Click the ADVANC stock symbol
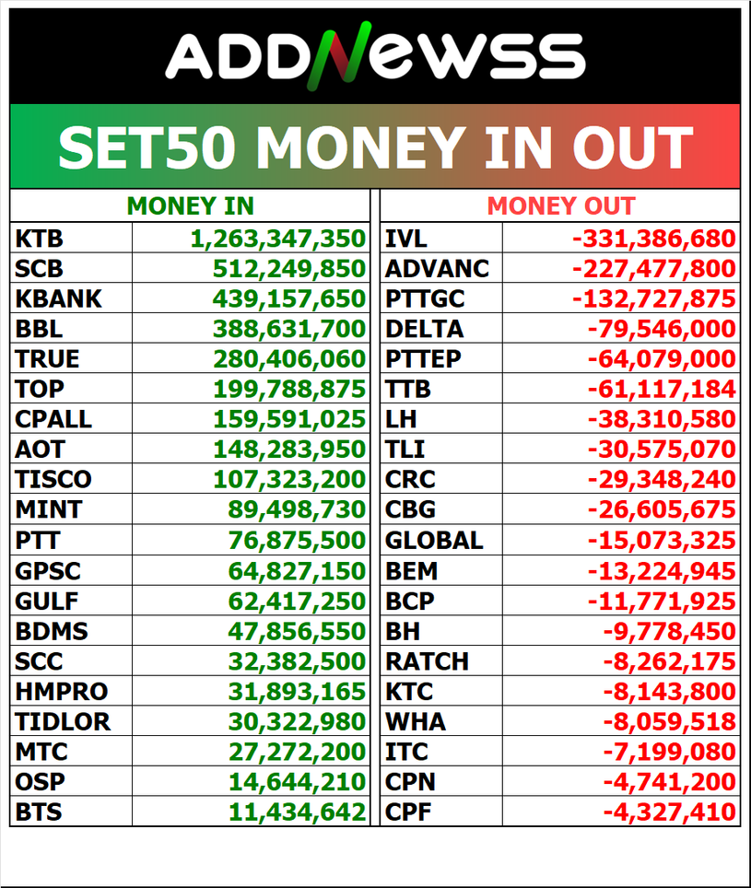Screen dimensions: 751x888 (x=437, y=269)
